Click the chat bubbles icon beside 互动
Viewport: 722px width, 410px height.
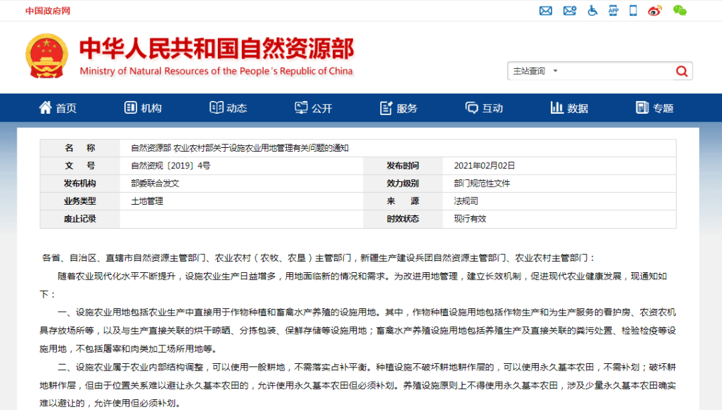click(x=471, y=107)
